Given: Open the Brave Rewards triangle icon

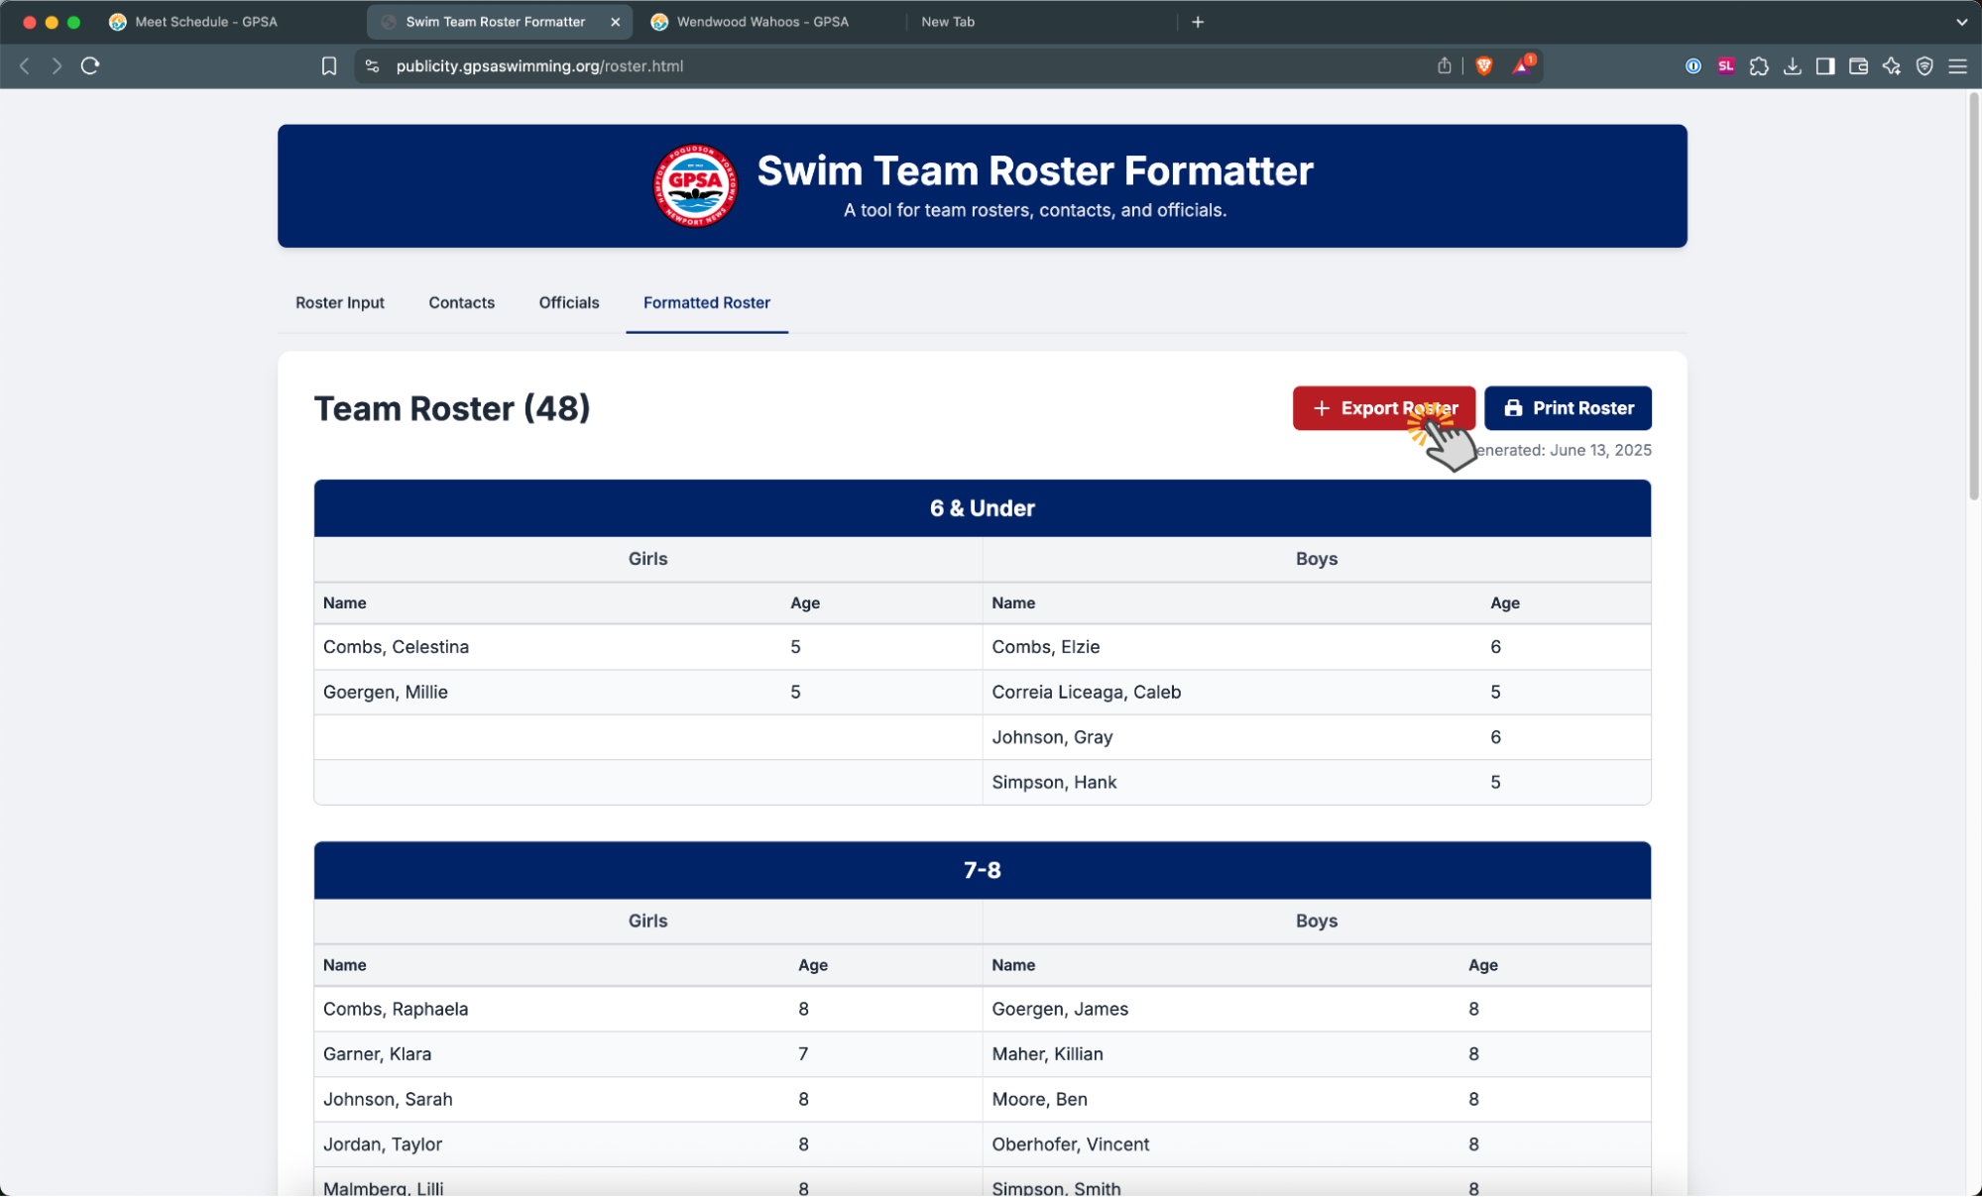Looking at the screenshot, I should tap(1523, 65).
